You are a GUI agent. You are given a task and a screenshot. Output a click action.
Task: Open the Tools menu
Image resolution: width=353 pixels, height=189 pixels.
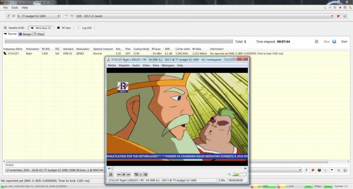coord(15,8)
